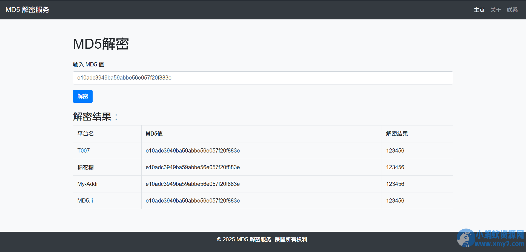Click the 解密结果 section heading

95,117
